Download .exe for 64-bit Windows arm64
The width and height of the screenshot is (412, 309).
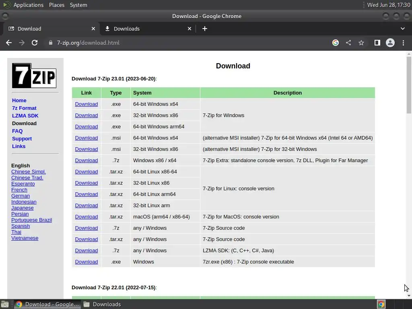(x=87, y=127)
